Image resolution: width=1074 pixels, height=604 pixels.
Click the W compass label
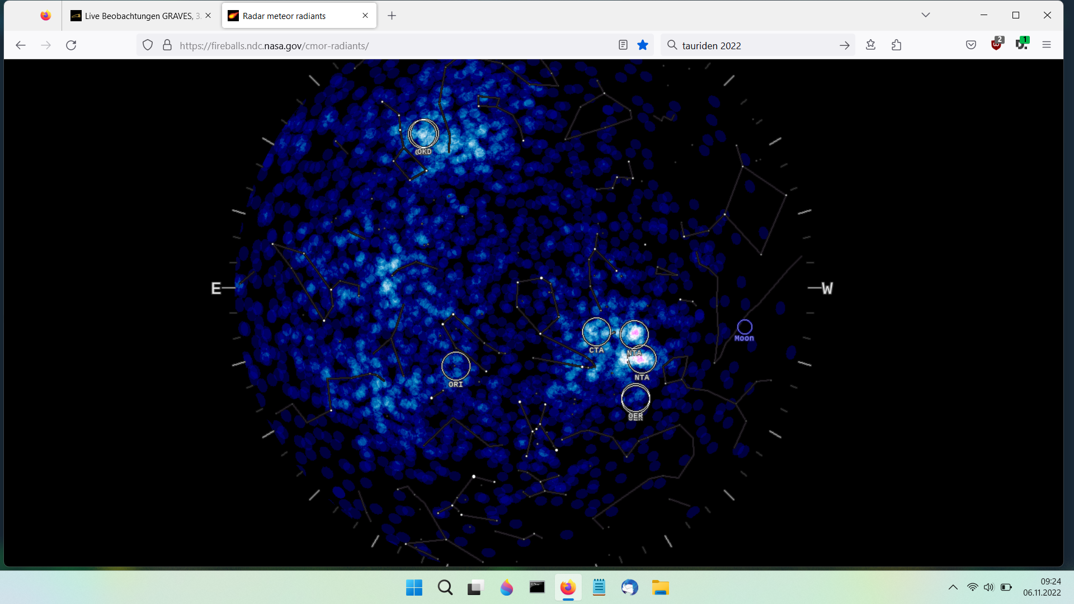pyautogui.click(x=827, y=289)
